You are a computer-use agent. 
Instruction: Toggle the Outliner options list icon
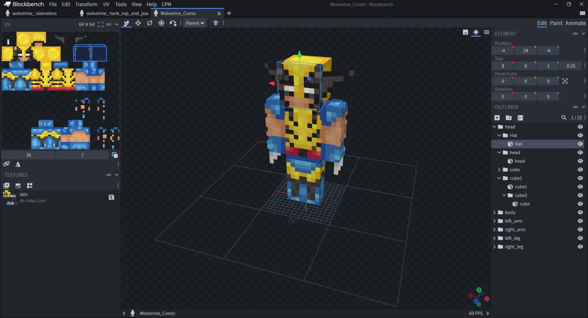coord(520,117)
